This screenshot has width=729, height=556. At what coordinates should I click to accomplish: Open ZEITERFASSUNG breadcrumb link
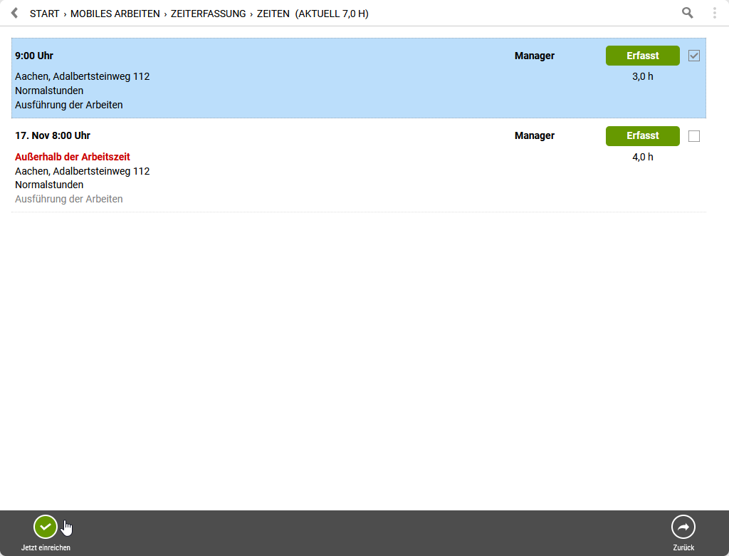pos(208,14)
